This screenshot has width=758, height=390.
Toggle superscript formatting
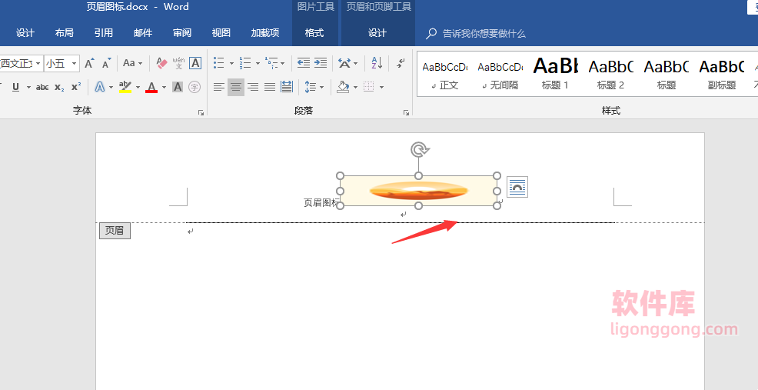click(x=76, y=87)
